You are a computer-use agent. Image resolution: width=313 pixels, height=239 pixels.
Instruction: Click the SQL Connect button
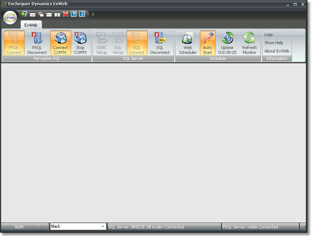pyautogui.click(x=137, y=43)
